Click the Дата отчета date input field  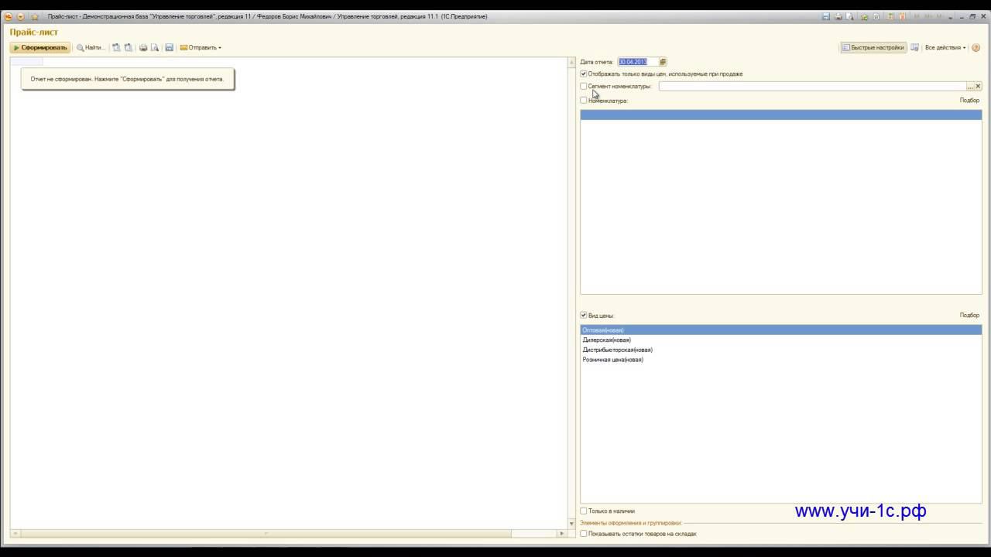click(638, 62)
